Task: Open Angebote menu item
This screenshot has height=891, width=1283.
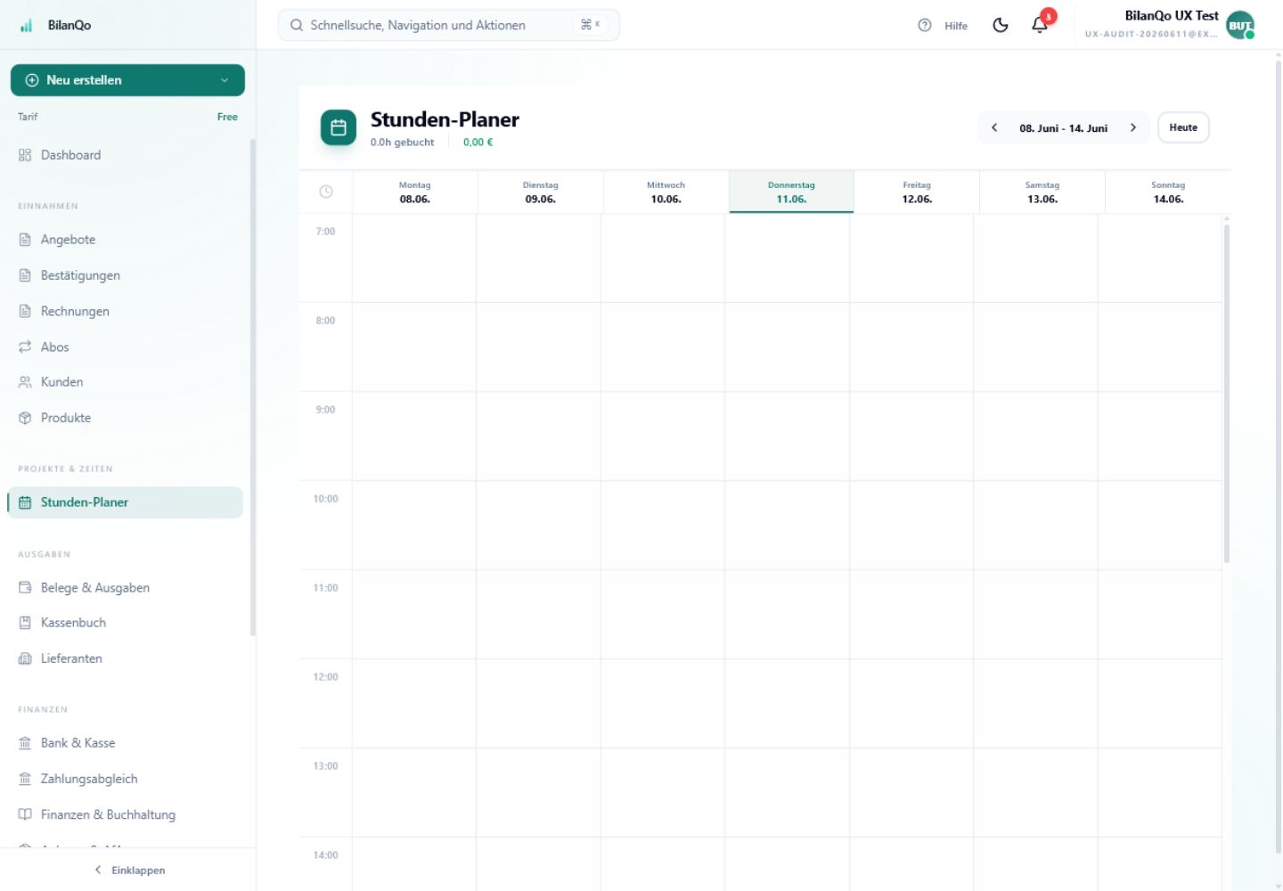Action: tap(127, 240)
